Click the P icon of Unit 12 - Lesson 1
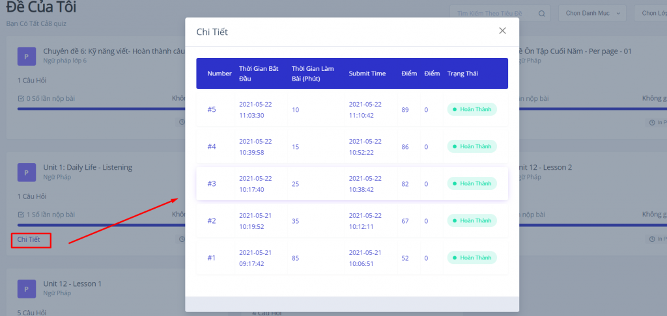667x316 pixels. [26, 289]
